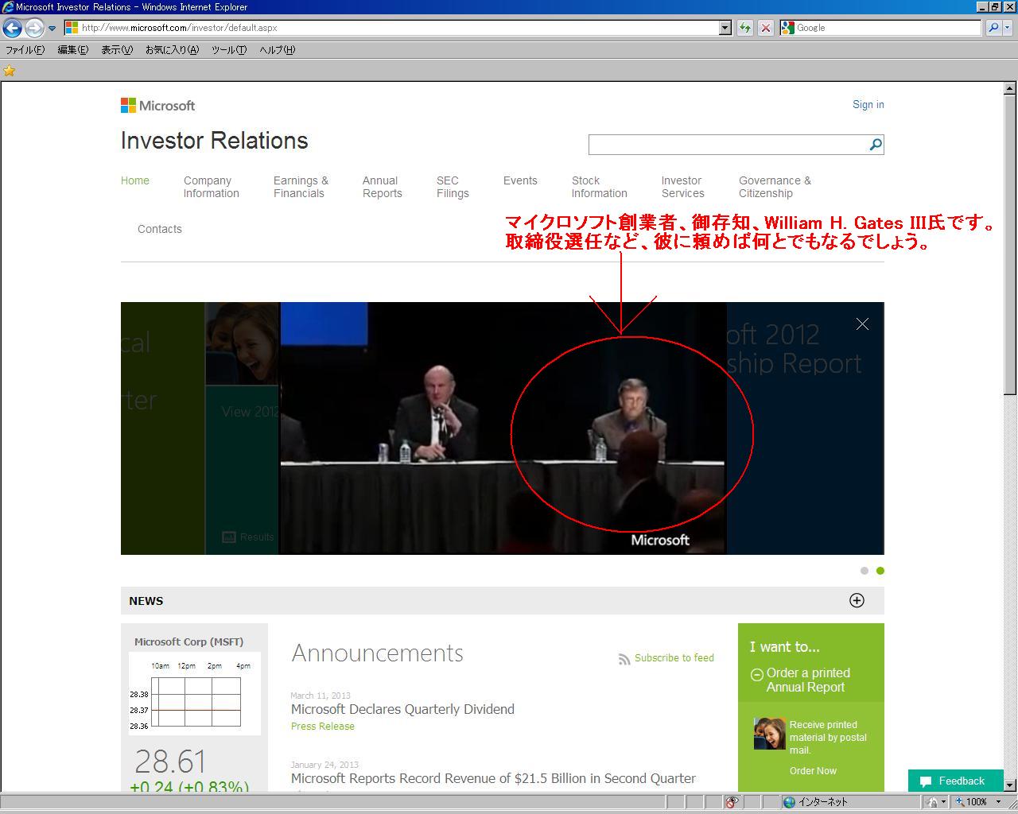Click the vertical scrollbar down arrow
The width and height of the screenshot is (1018, 814).
pos(1010,785)
